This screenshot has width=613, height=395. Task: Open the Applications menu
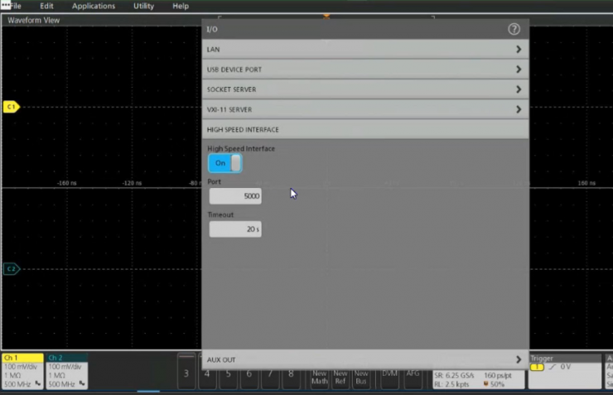[x=94, y=6]
